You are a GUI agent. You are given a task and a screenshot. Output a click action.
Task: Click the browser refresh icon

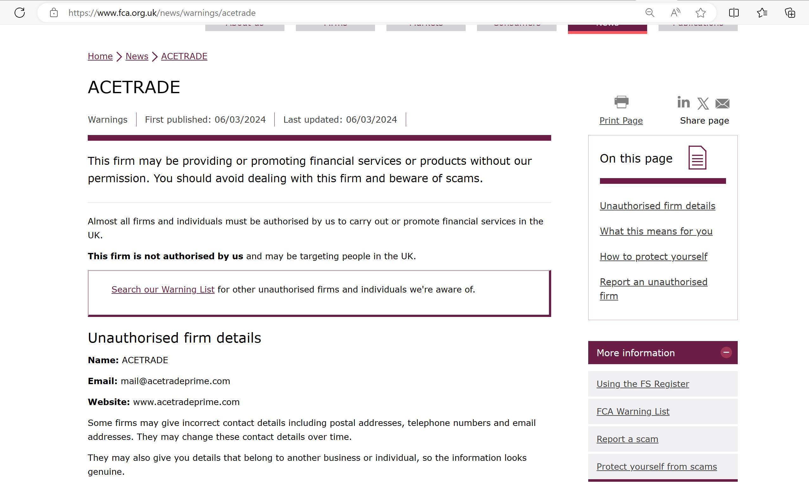point(20,13)
